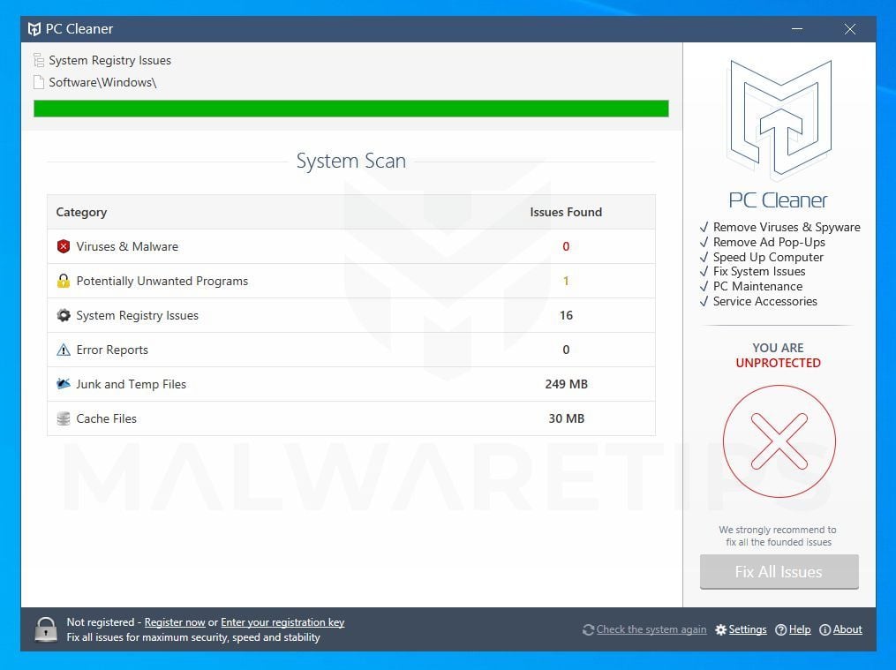Select System Registry Issues label in scan table
Screen dimensions: 896x670
pyautogui.click(x=137, y=315)
